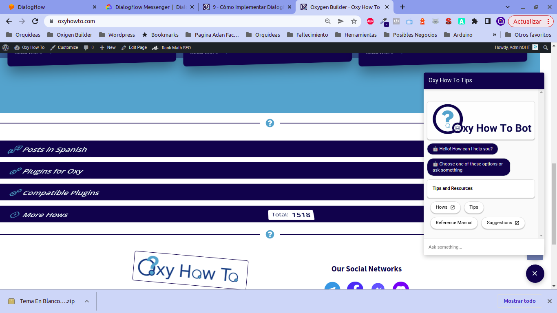Image resolution: width=557 pixels, height=313 pixels.
Task: Open the Wordpress bookmark folder
Action: click(117, 35)
